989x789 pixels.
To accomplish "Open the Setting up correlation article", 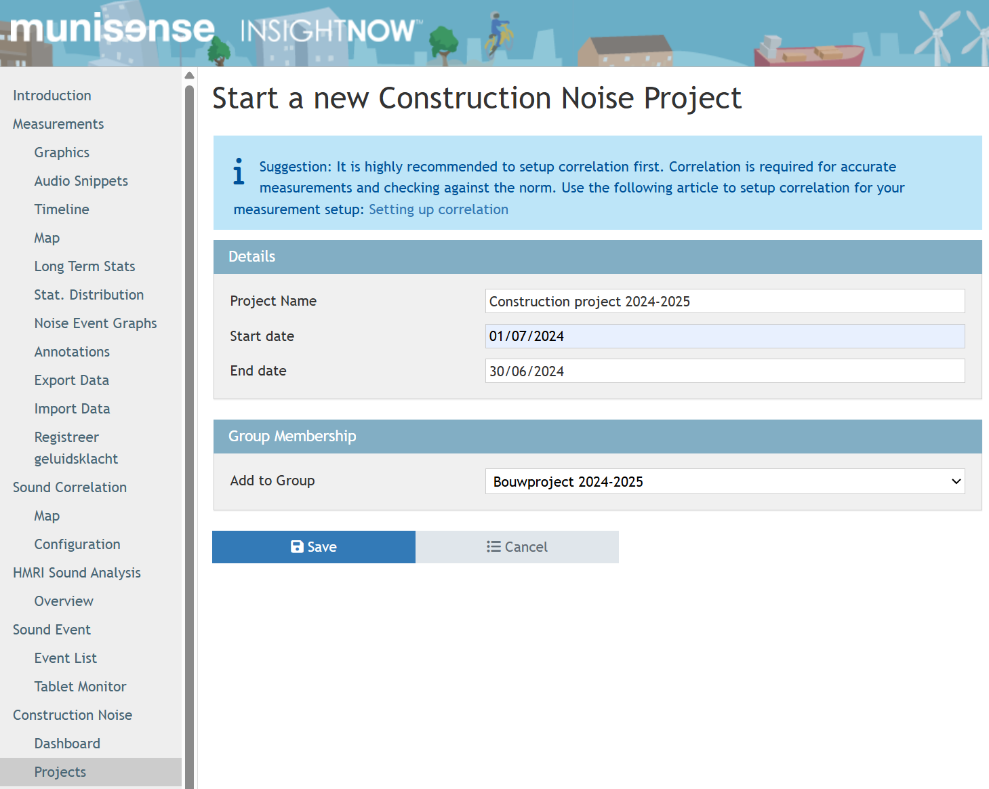I will [438, 209].
